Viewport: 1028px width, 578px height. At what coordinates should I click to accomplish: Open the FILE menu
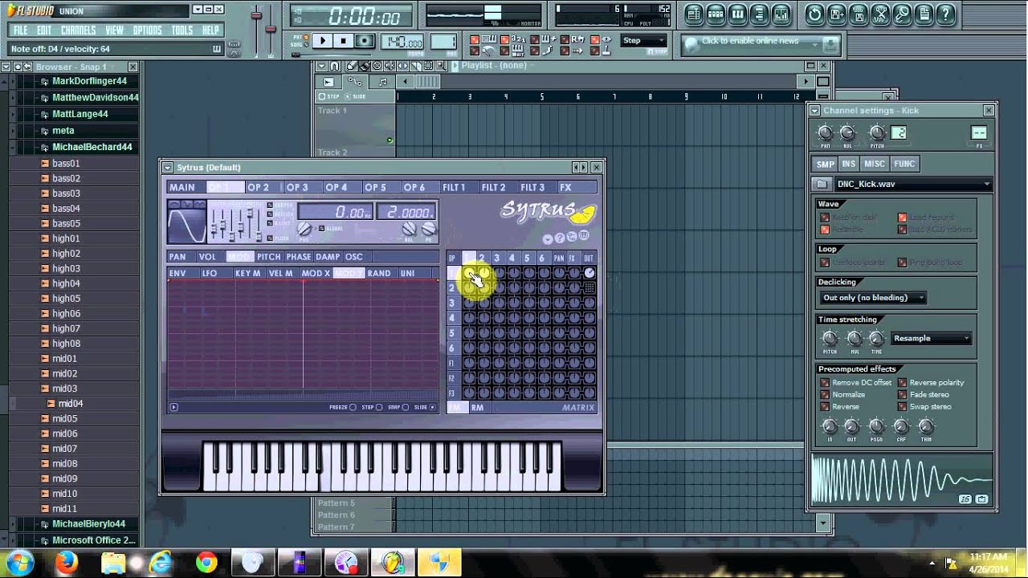(x=20, y=31)
